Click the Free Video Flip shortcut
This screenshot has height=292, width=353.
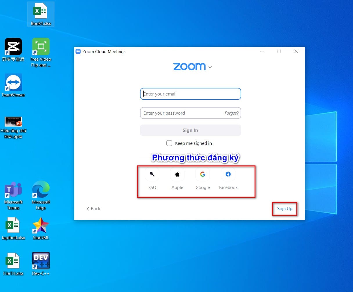tap(41, 53)
